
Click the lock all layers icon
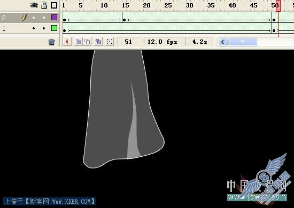click(44, 5)
